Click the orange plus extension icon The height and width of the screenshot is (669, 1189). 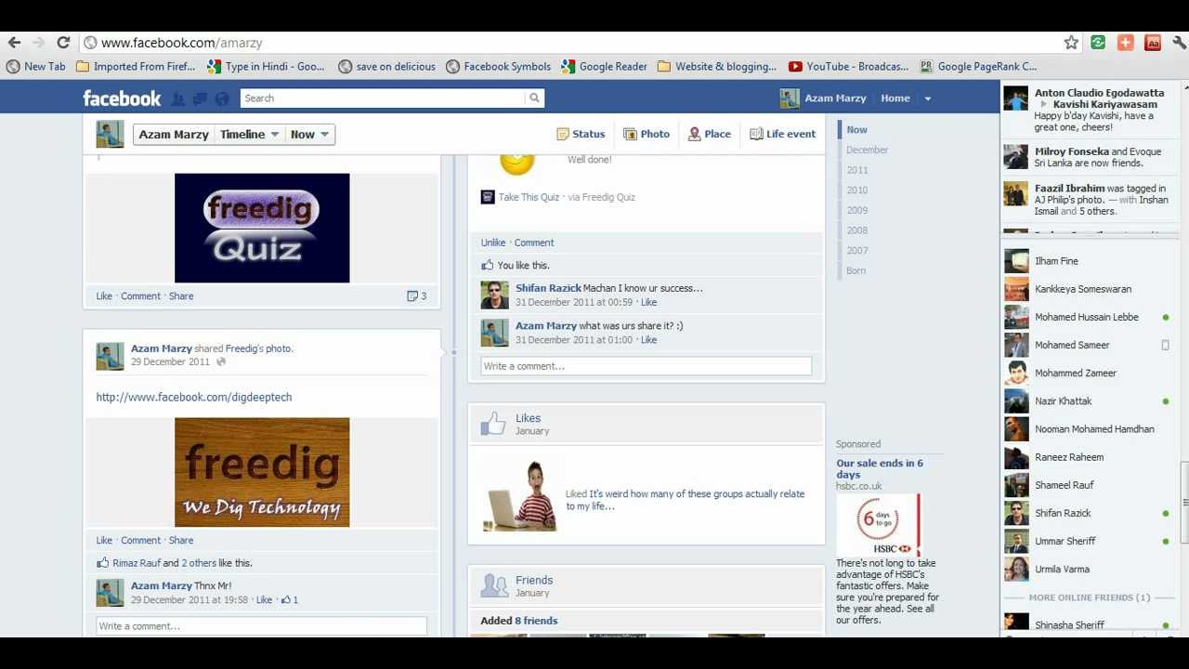click(x=1125, y=43)
